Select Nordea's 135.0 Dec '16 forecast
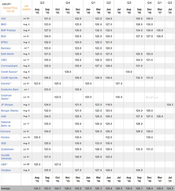The height and width of the screenshot is (191, 175). tap(149, 138)
